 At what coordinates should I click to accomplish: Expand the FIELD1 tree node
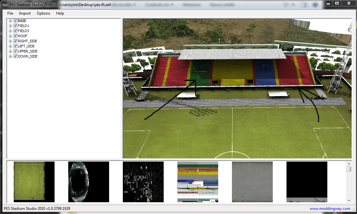pyautogui.click(x=10, y=26)
